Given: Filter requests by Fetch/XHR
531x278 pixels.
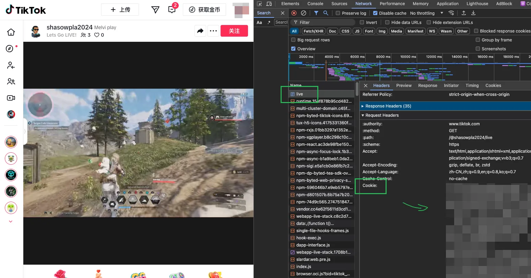Looking at the screenshot, I should (x=314, y=31).
